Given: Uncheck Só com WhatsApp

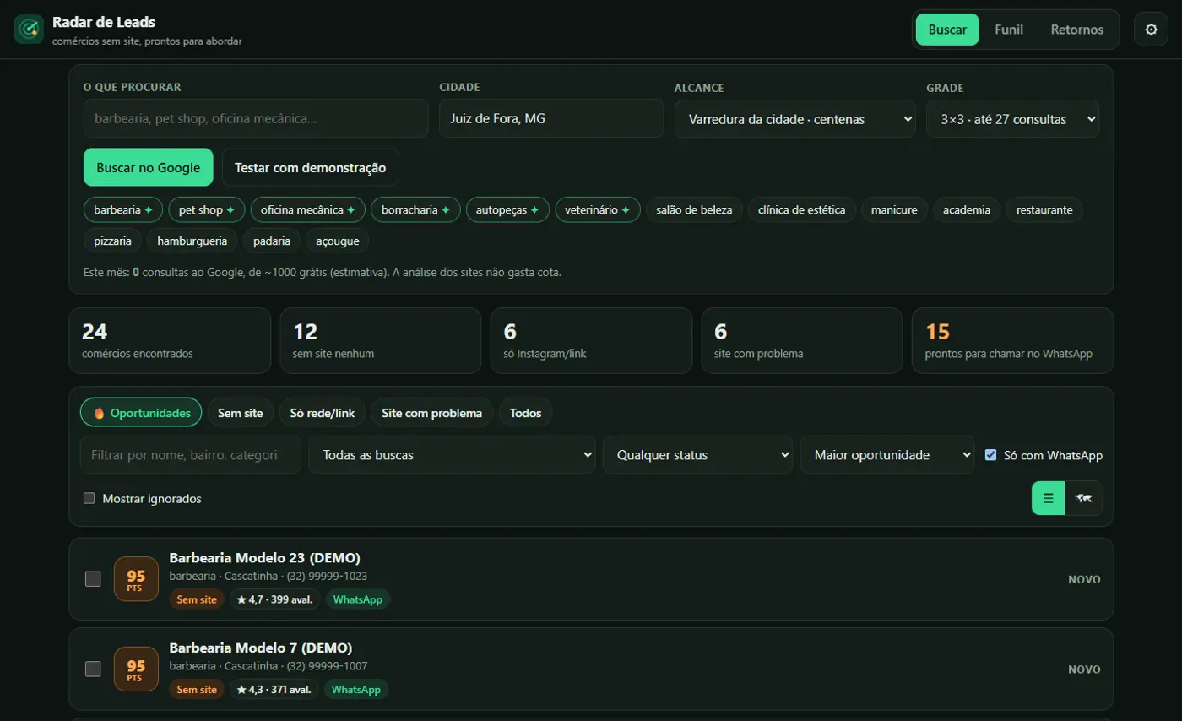Looking at the screenshot, I should coord(991,455).
